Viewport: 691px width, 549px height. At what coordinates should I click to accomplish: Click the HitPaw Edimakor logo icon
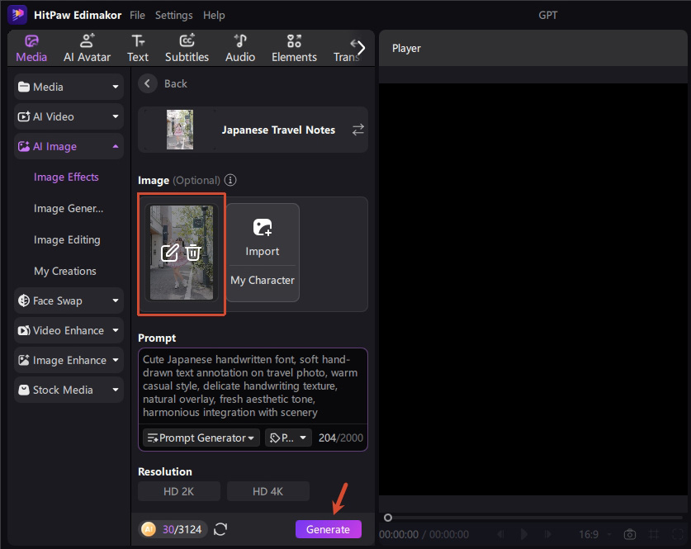pos(17,15)
